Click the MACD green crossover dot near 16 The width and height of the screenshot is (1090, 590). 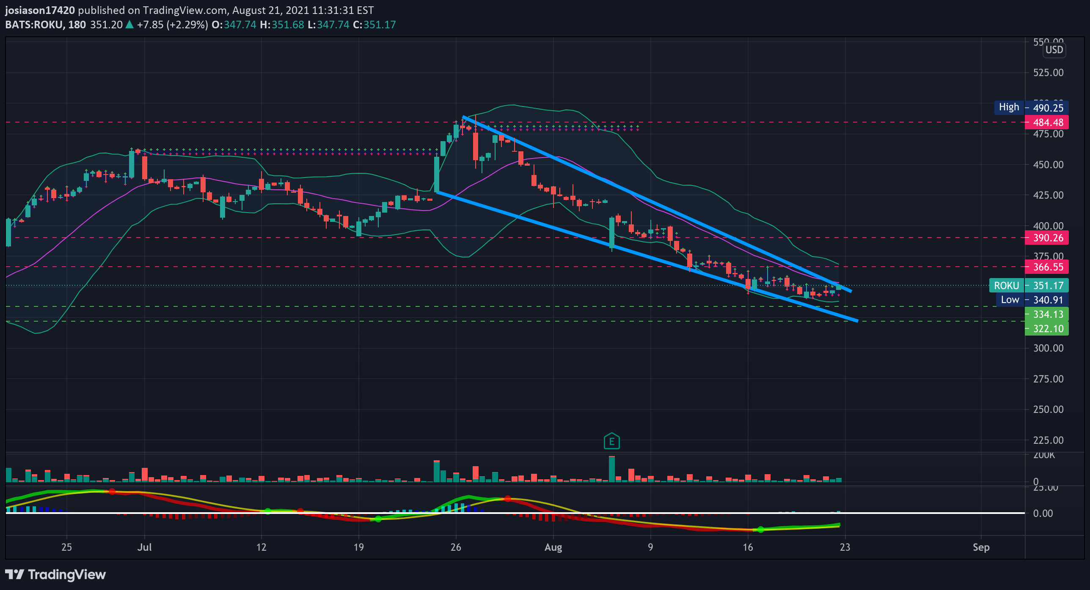coord(760,530)
